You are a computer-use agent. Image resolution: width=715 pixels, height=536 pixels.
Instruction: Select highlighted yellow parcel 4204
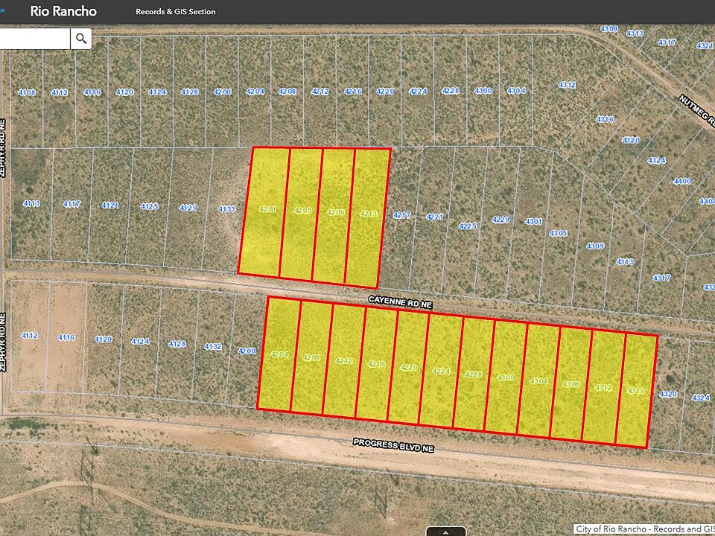pyautogui.click(x=279, y=354)
